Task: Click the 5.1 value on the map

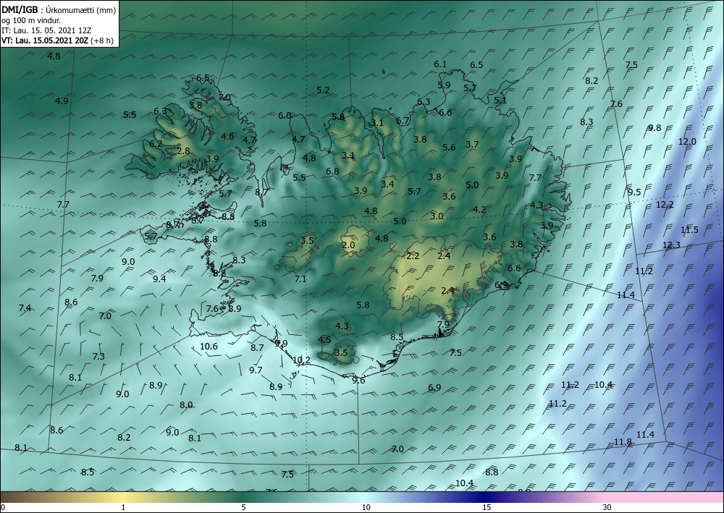Action: [500, 100]
